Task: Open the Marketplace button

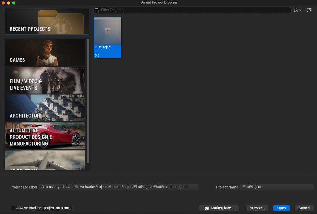Action: click(x=219, y=208)
